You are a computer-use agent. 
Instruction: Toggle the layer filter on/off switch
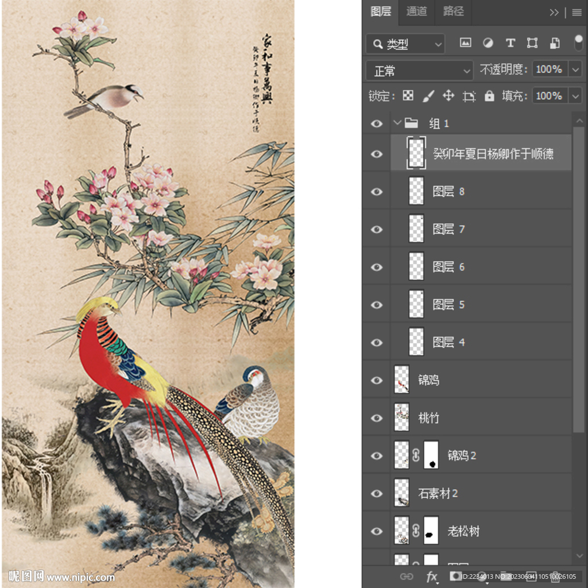pyautogui.click(x=578, y=43)
